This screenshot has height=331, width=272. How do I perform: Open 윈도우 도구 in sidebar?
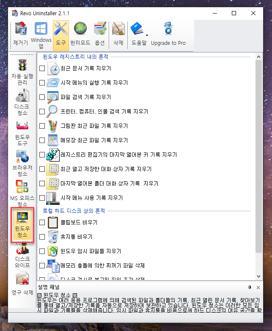tap(22, 133)
